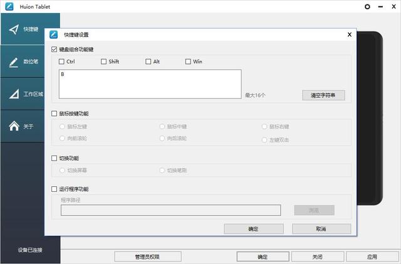401x264 pixels.
Task: Enable the Shift modifier checkbox
Action: click(x=103, y=61)
